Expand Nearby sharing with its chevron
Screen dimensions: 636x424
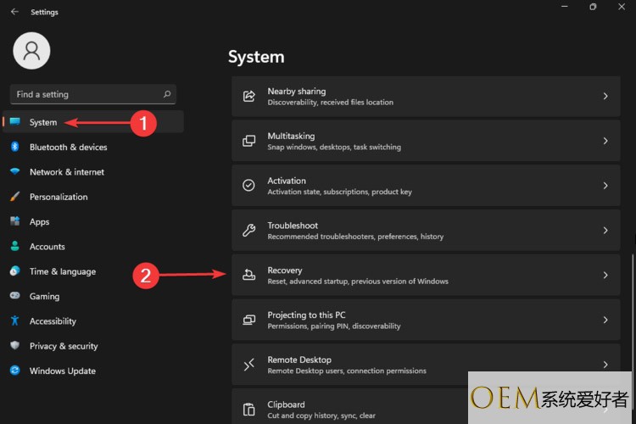tap(605, 97)
